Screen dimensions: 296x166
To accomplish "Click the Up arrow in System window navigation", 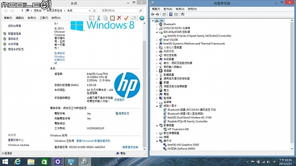I will 22,11.
